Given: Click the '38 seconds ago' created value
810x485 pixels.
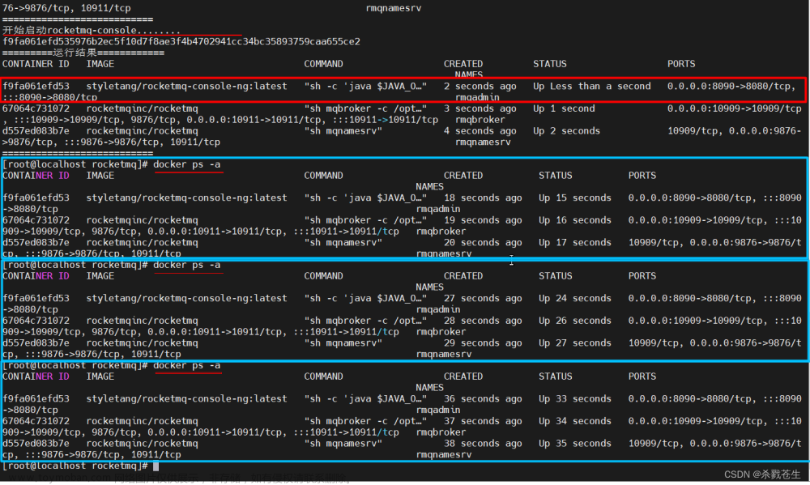Looking at the screenshot, I should point(483,443).
